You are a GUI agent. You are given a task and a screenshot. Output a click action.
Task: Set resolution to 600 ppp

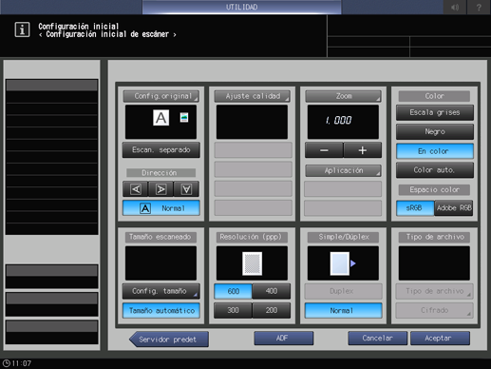coord(233,291)
